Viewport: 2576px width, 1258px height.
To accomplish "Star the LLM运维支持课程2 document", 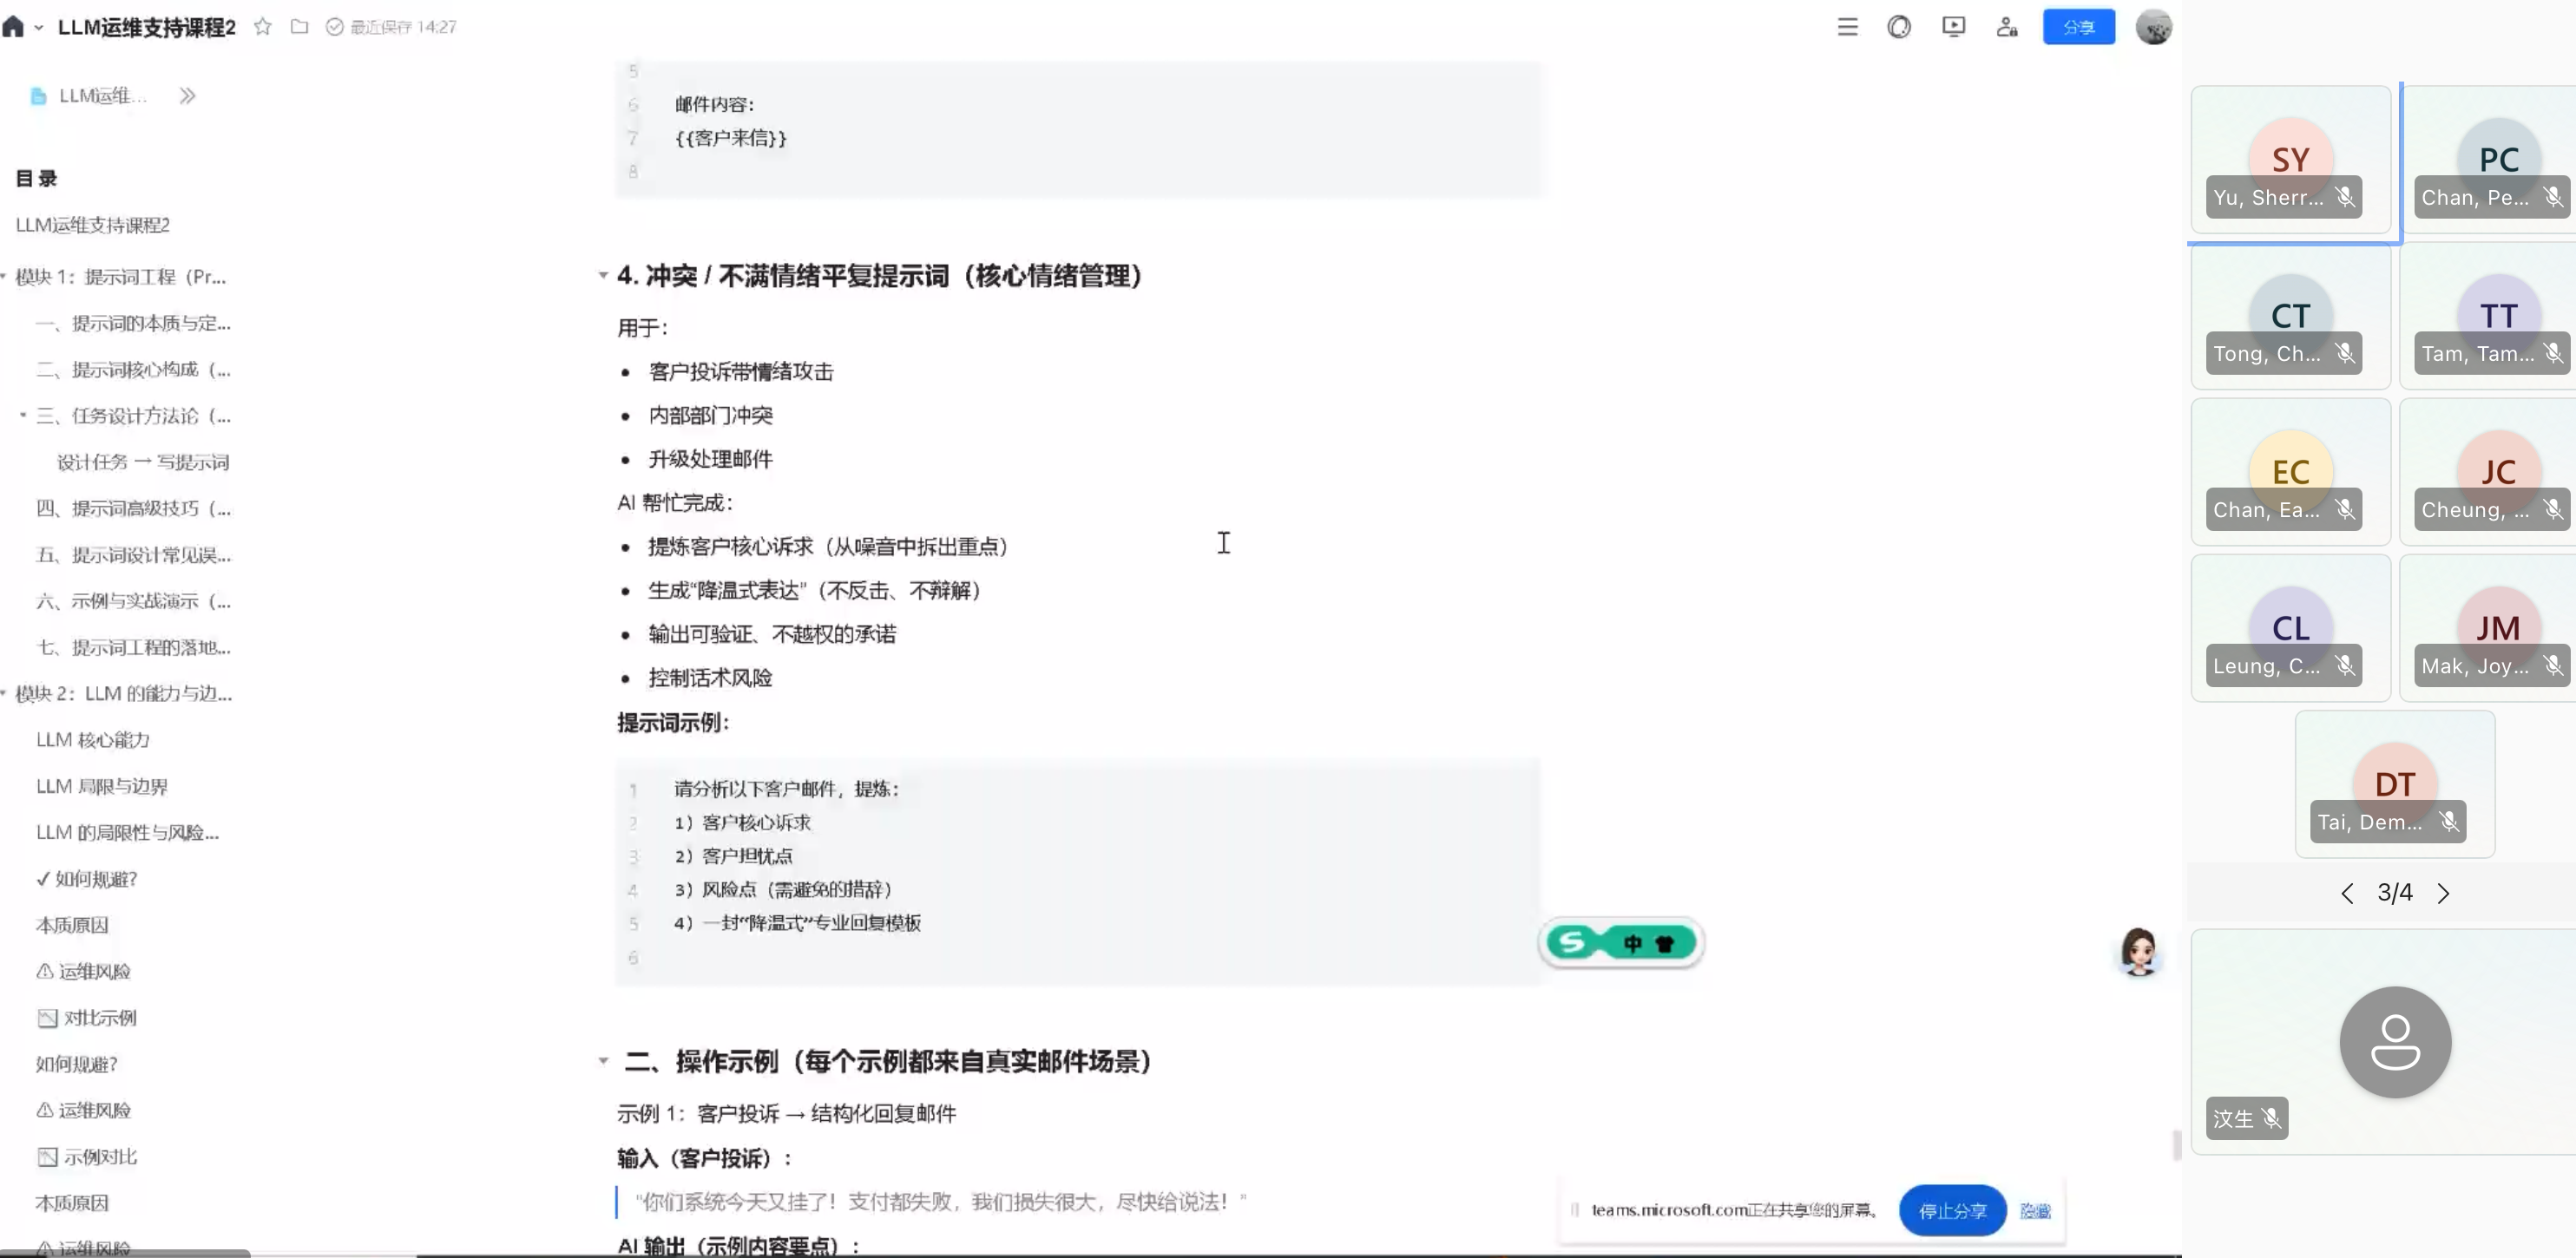I will point(263,27).
